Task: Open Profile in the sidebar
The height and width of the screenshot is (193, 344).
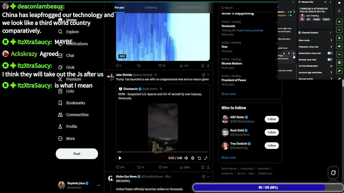Action: coord(68,127)
